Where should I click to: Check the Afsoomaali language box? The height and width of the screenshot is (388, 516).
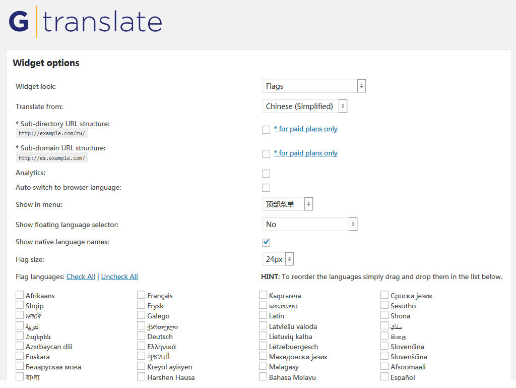(x=384, y=366)
